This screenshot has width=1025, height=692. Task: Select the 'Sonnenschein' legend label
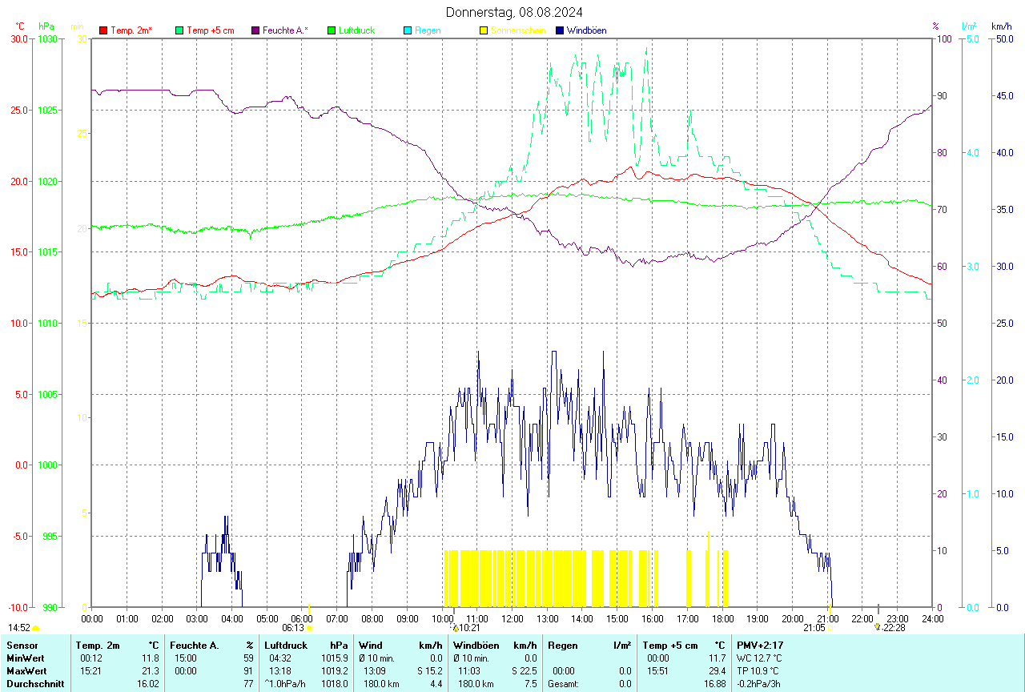(x=518, y=30)
